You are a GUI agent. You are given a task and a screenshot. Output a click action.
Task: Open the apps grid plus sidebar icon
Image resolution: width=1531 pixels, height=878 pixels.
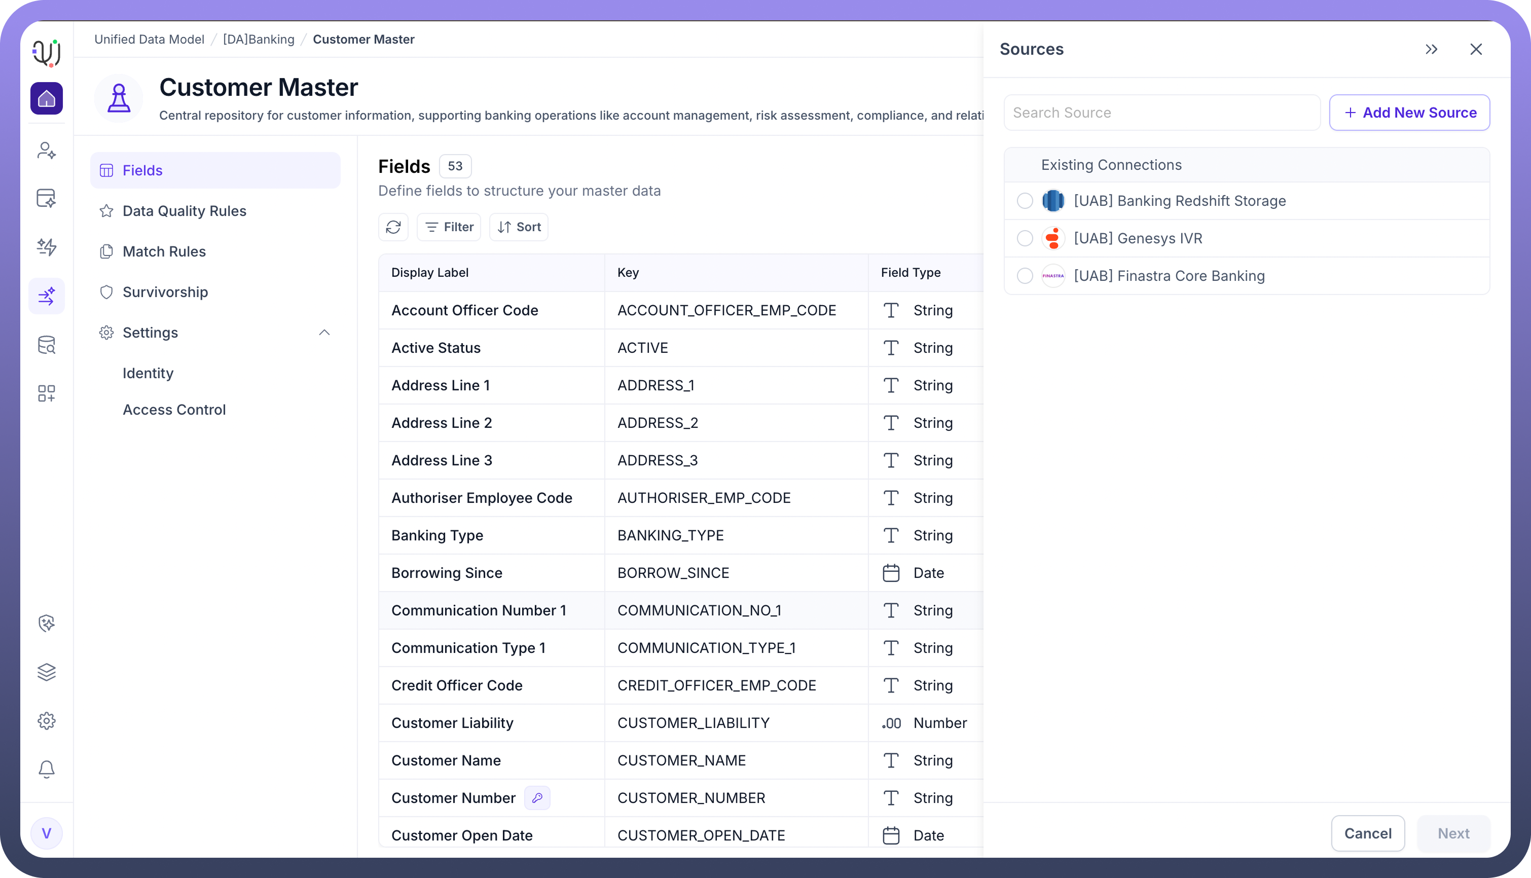[47, 394]
